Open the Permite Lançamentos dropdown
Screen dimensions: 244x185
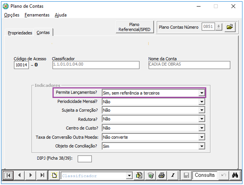click(x=202, y=93)
